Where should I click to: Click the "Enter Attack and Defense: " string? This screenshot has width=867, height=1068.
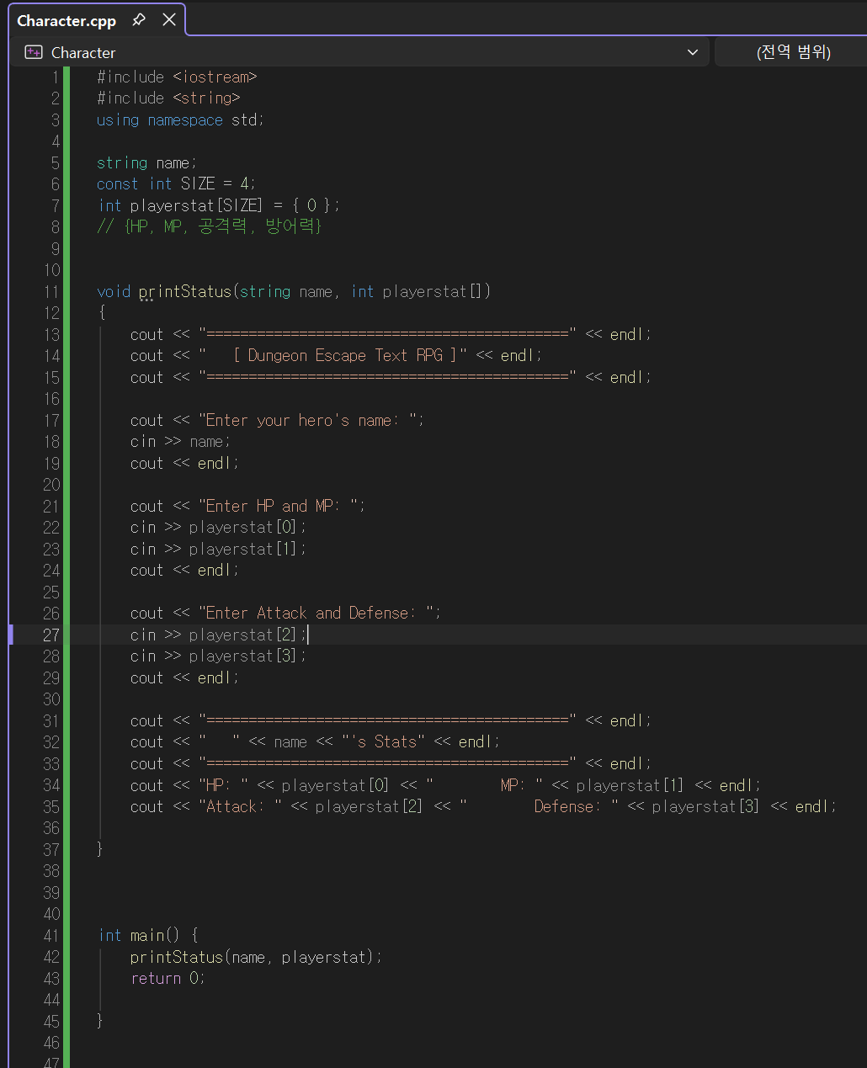point(316,613)
